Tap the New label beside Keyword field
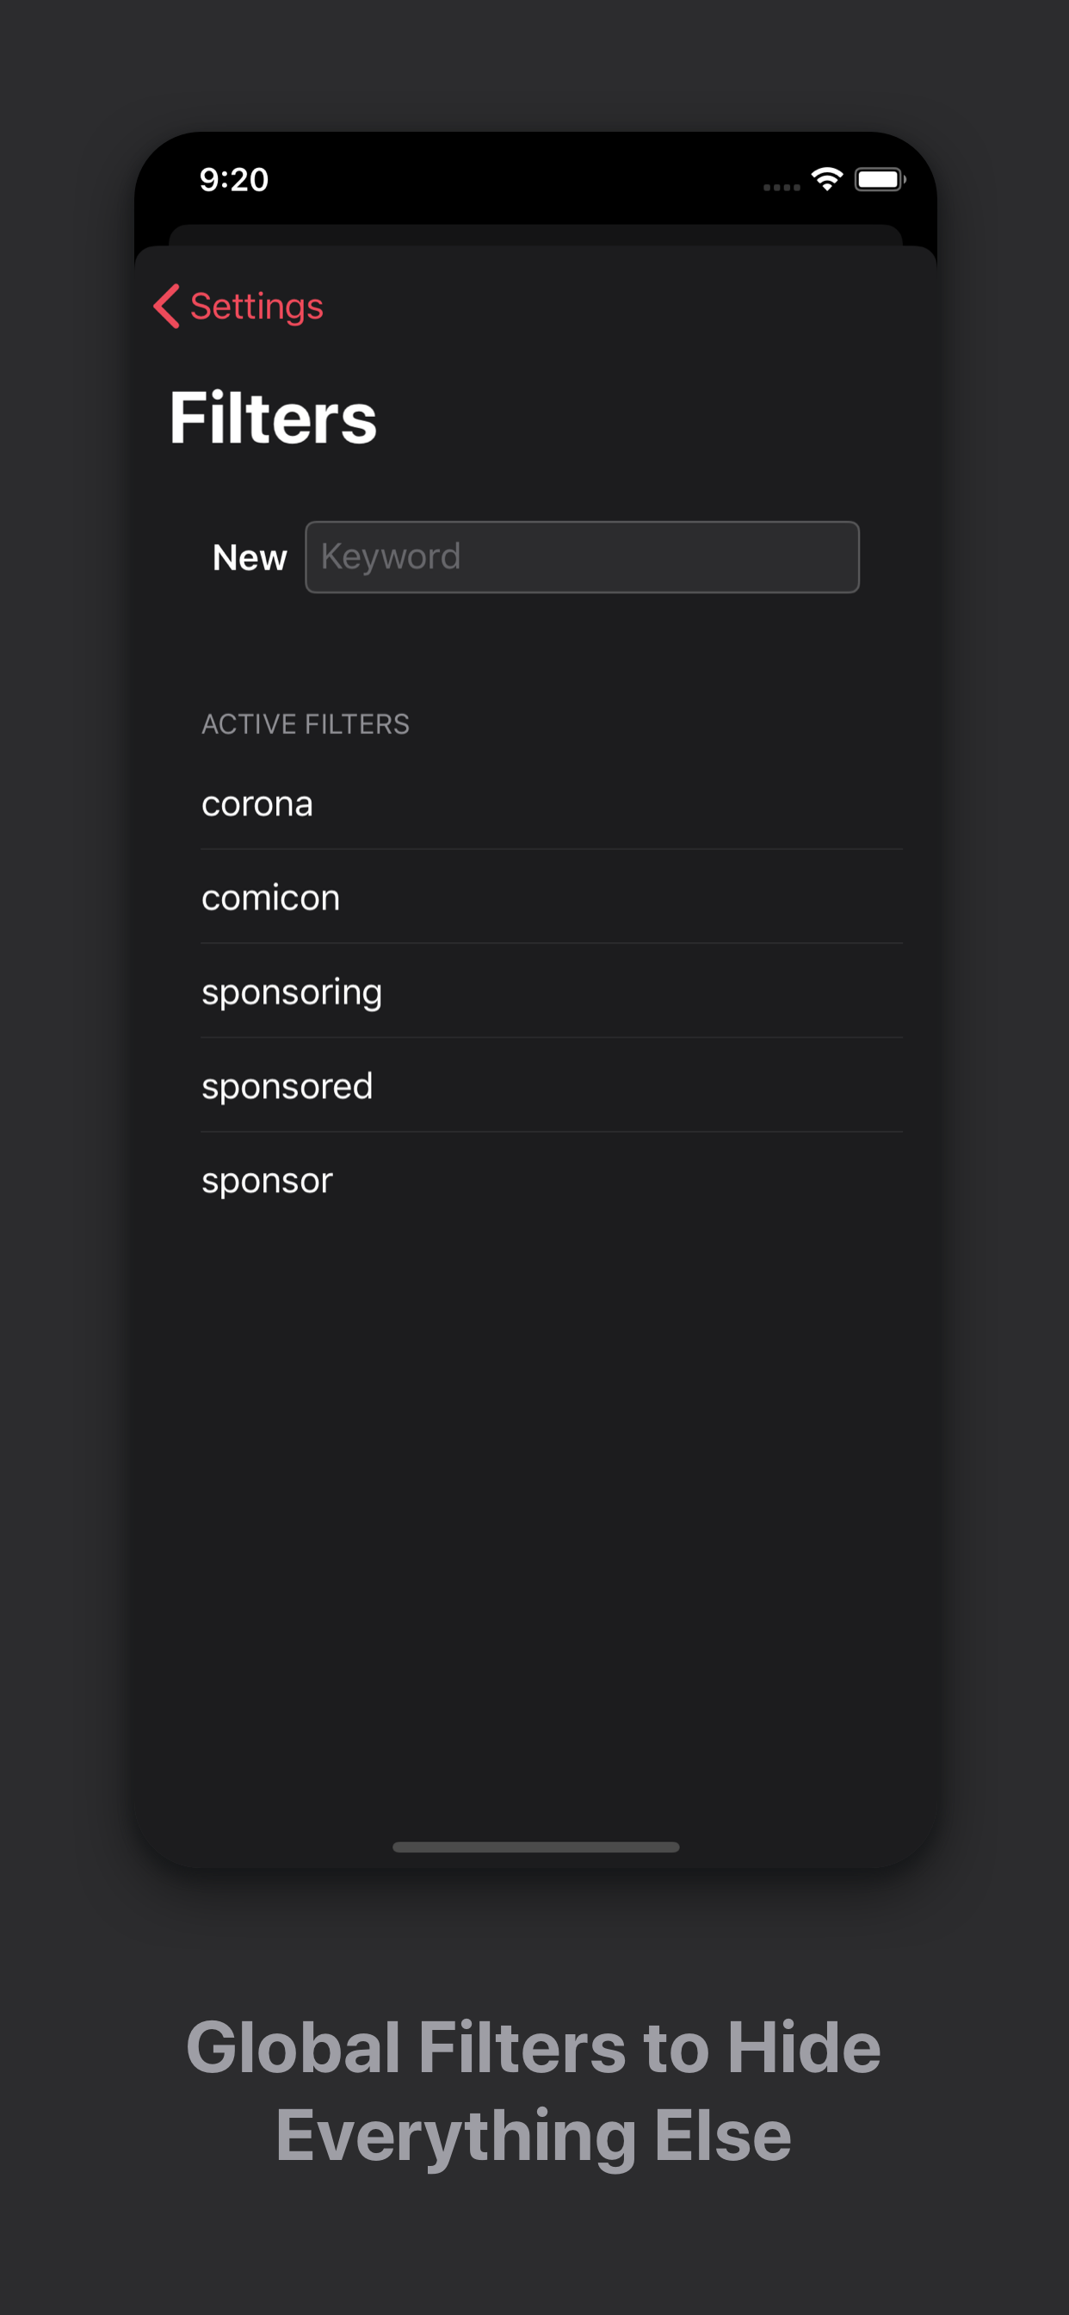 [250, 557]
